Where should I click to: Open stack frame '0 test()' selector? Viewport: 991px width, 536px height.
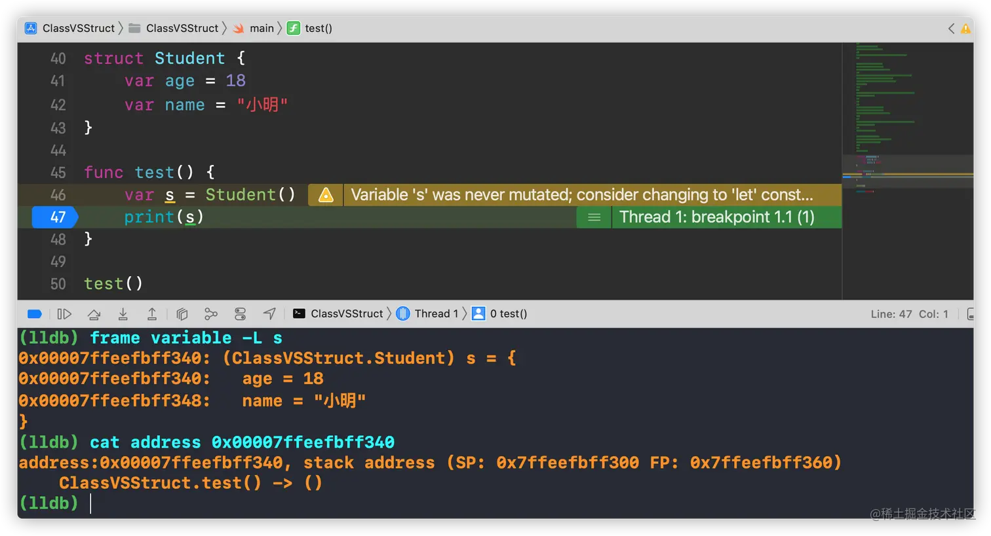pyautogui.click(x=499, y=314)
